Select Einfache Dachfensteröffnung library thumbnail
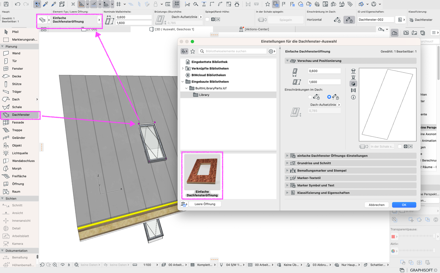Screen dimensions: 440x273 pos(202,175)
